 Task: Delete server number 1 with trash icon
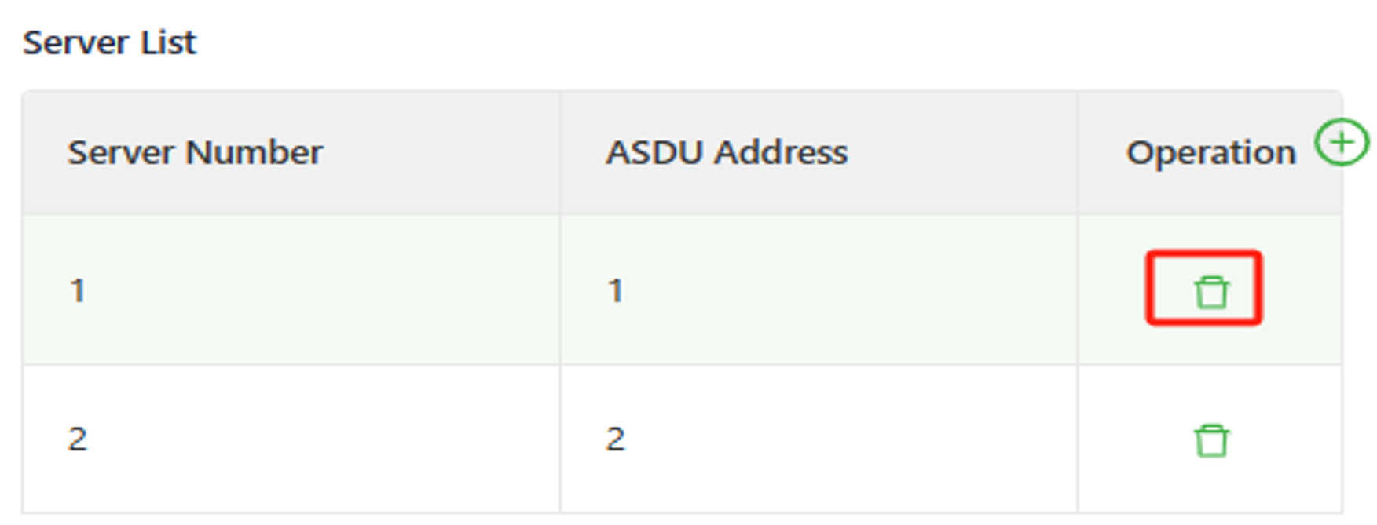(1210, 292)
